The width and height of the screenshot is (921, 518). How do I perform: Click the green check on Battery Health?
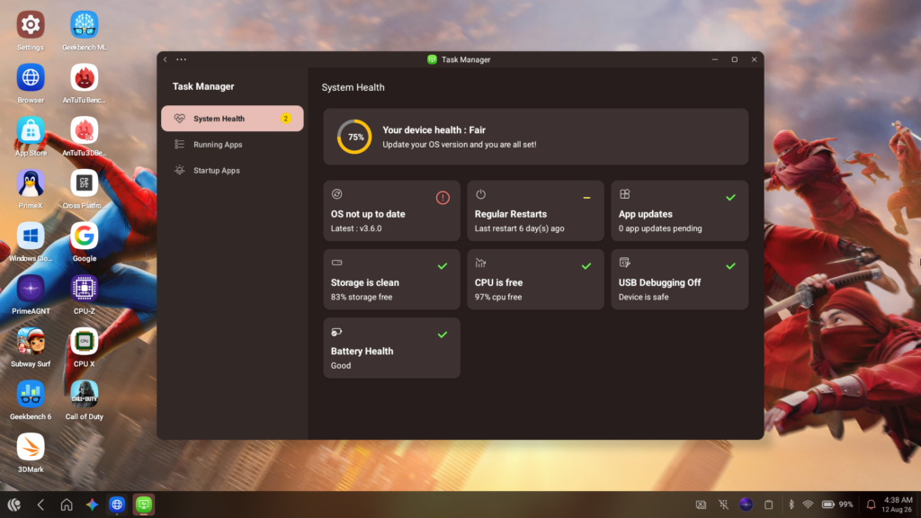(443, 335)
